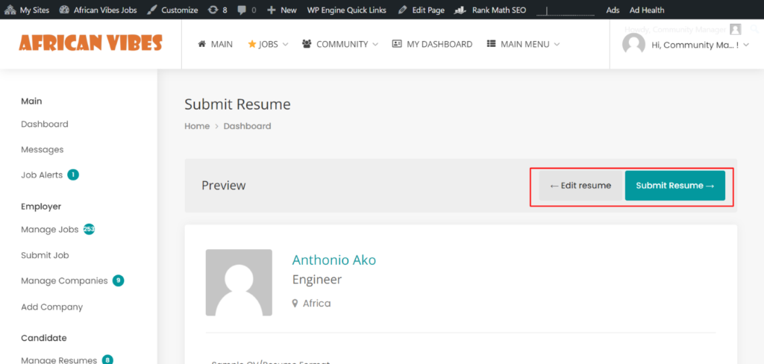Viewport: 764px width, 364px height.
Task: Click the African Vibes logo
Action: coord(90,43)
